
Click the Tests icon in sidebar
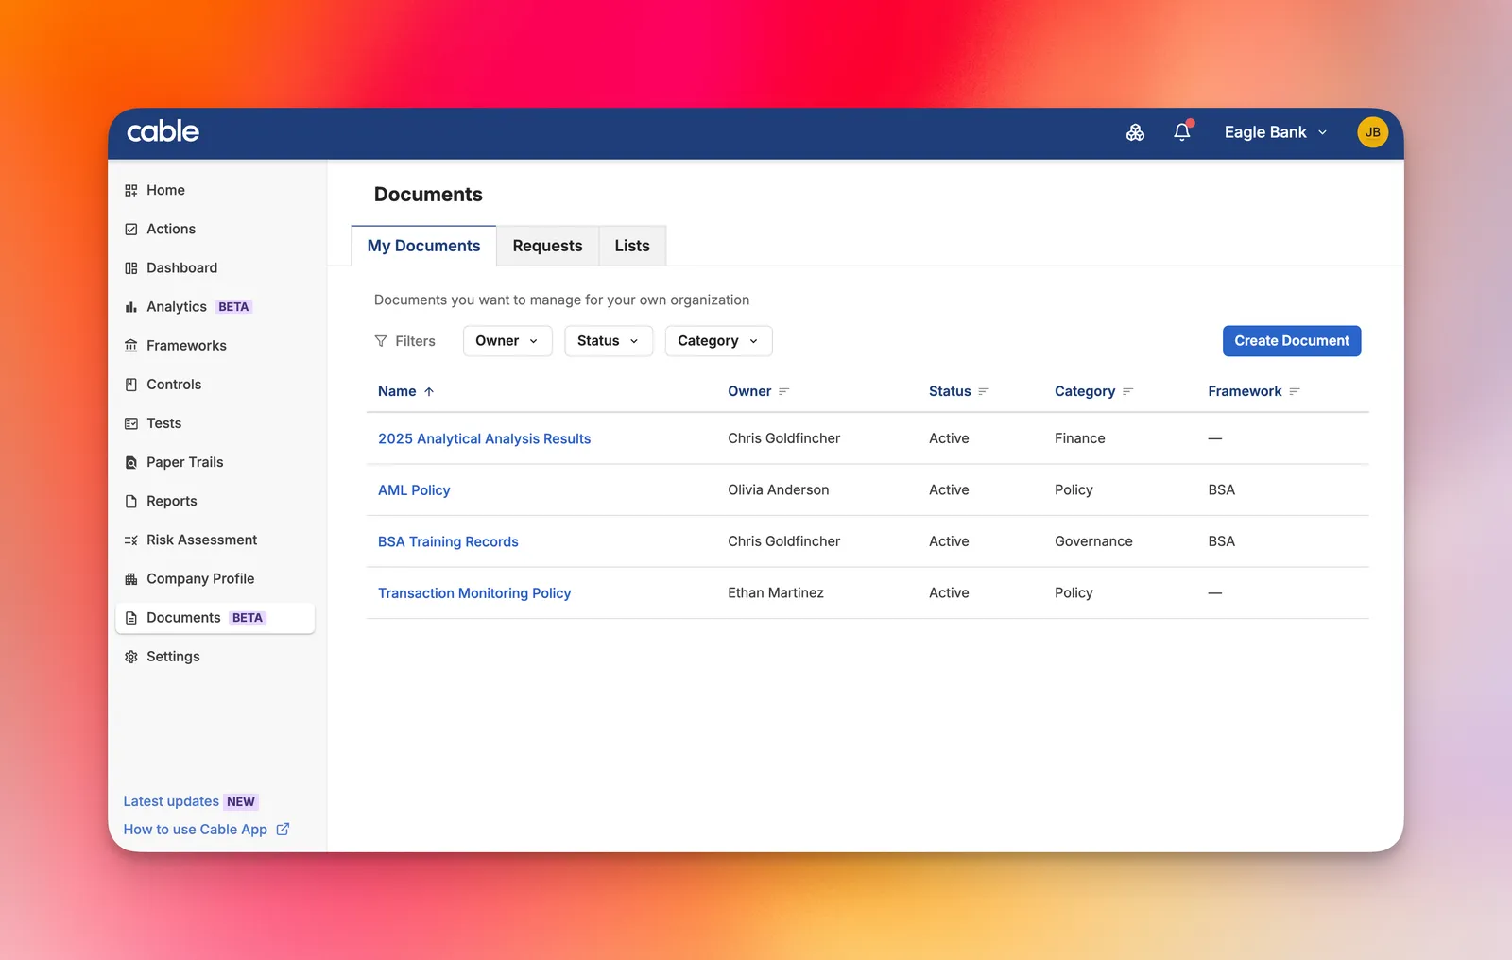tap(131, 423)
